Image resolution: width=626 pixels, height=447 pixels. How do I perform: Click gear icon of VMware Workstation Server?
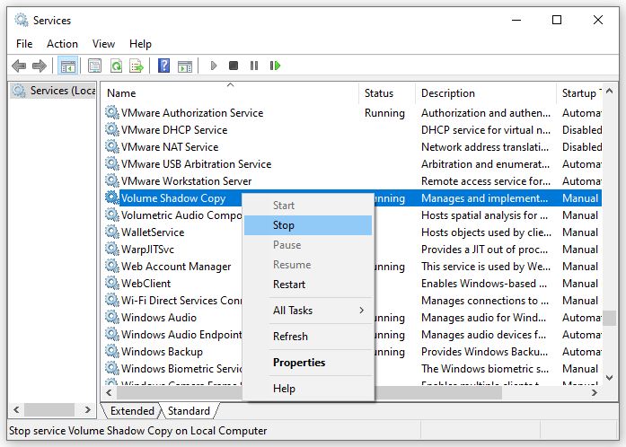coord(112,180)
